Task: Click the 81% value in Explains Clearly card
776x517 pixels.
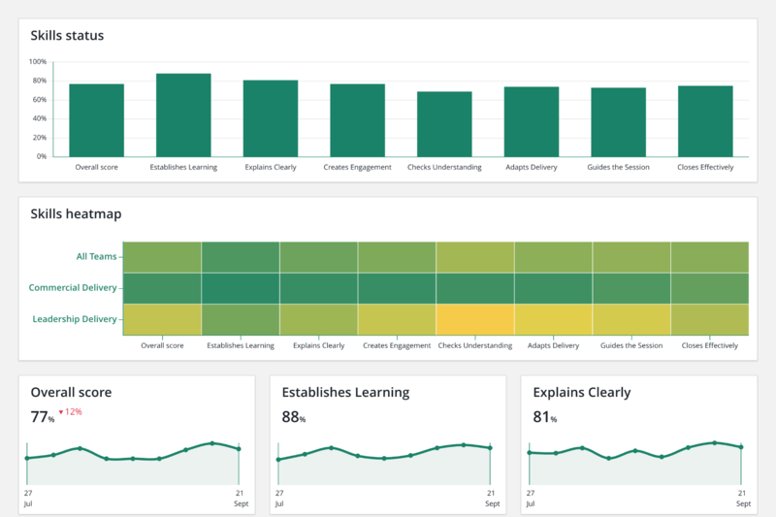Action: (x=545, y=417)
